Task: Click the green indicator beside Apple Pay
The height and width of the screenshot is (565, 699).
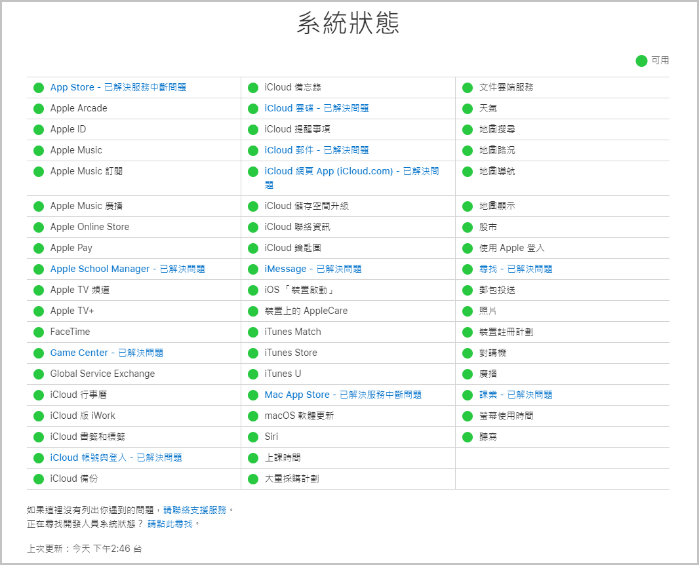Action: click(x=39, y=248)
